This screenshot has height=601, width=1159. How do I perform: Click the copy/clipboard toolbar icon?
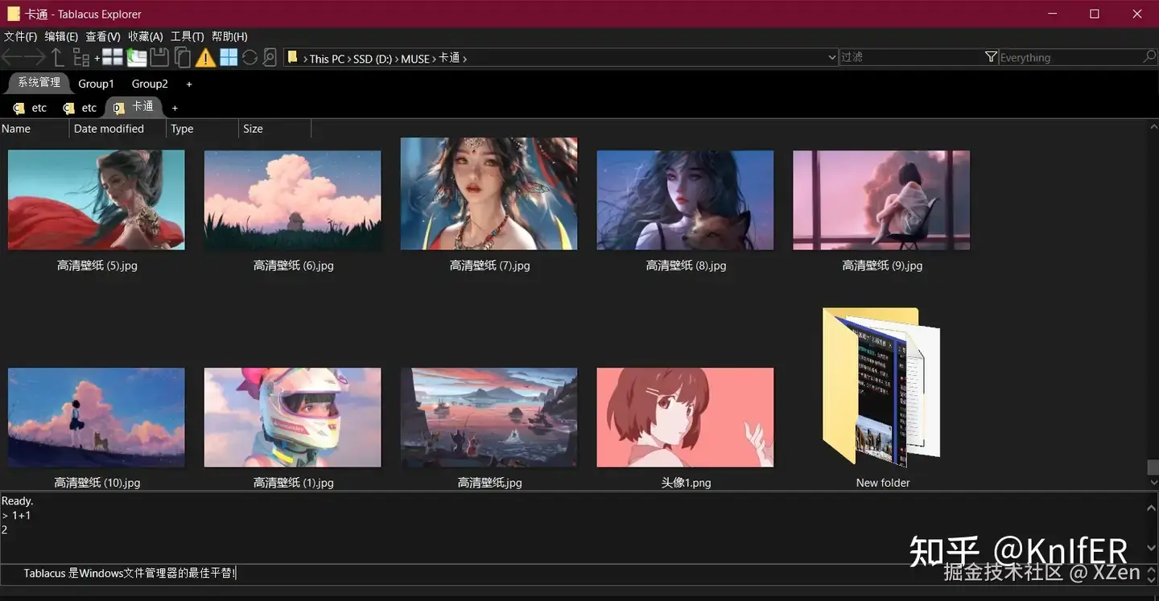click(x=182, y=56)
